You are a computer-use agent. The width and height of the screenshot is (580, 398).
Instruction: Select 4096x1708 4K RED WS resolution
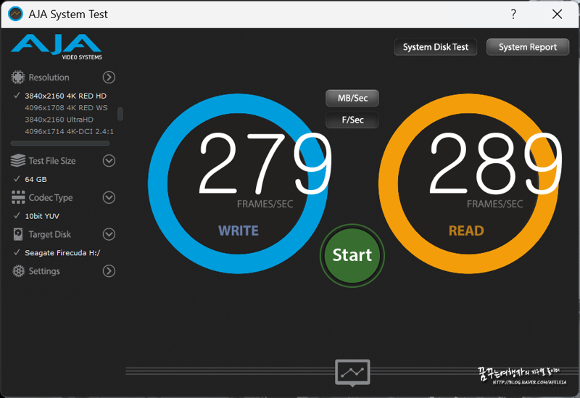tap(66, 107)
